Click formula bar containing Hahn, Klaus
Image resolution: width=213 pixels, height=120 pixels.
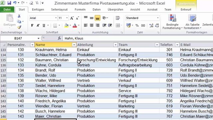point(138,38)
